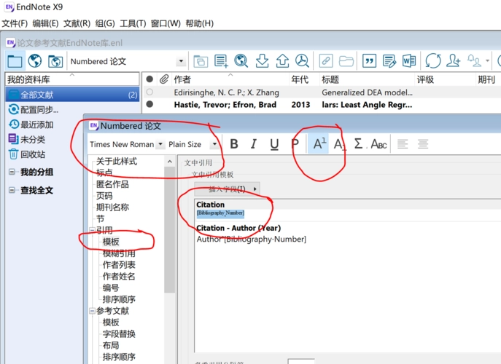Click the export upload arrow icon
Screen dimensions: 501x364
tap(282, 61)
